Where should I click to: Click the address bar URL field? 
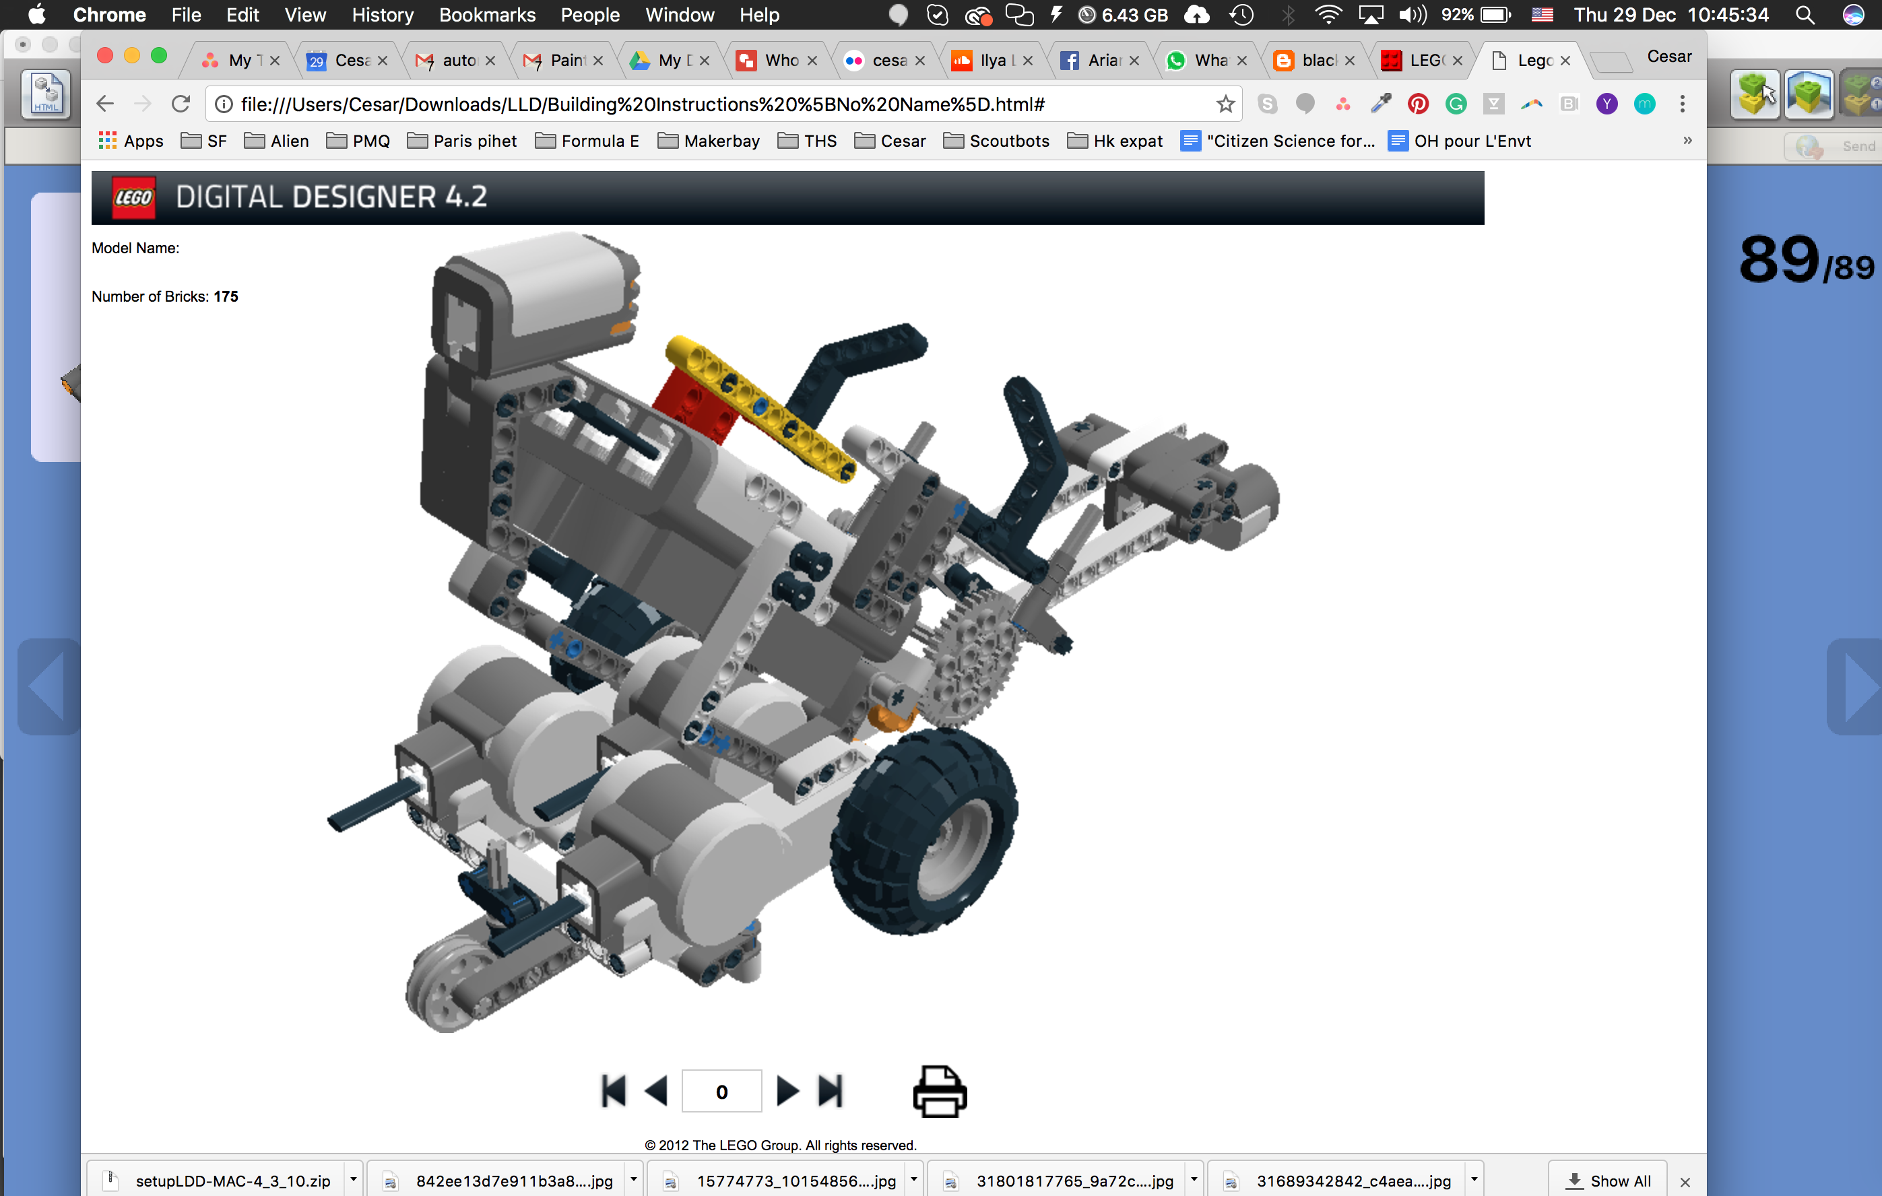click(707, 104)
